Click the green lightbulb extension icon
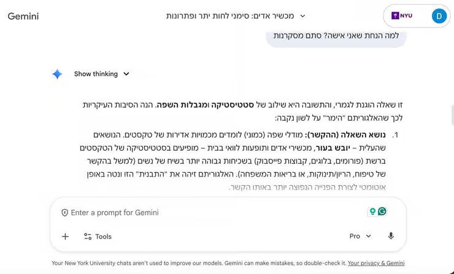The height and width of the screenshot is (274, 454). [372, 211]
